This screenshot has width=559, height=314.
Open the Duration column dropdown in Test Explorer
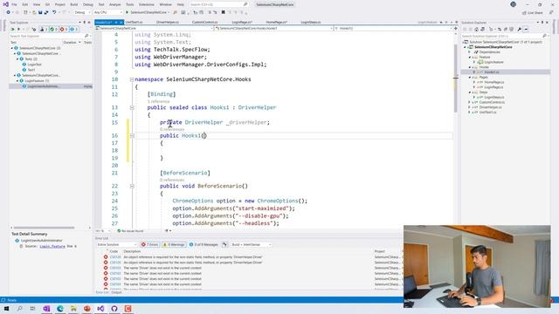(x=79, y=43)
